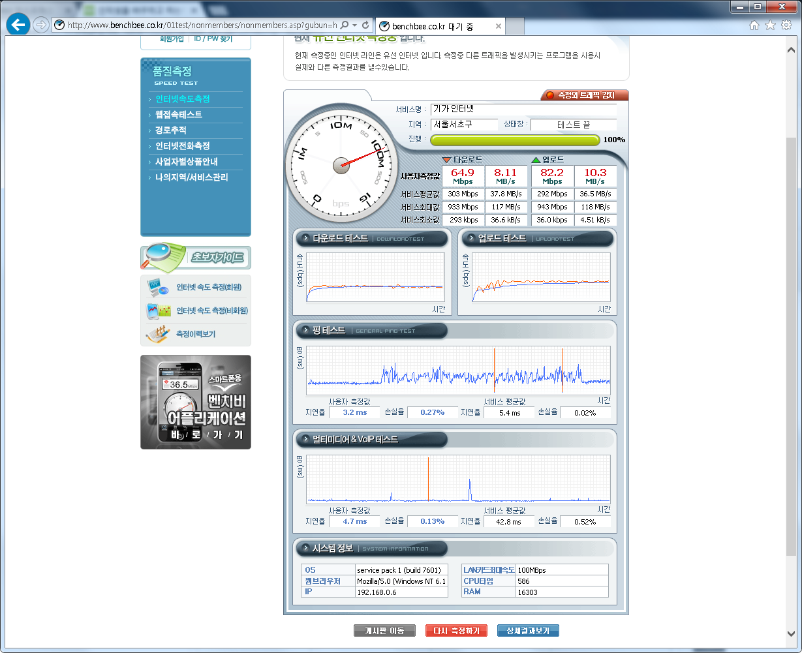Click the 벤치비 어플리케이션 smartphone banner
Viewport: 802px width, 653px height.
point(196,402)
